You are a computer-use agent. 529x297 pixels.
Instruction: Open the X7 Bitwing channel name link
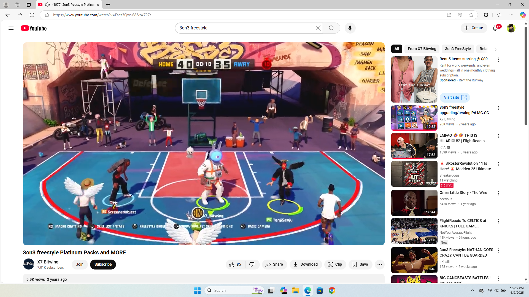(48, 262)
